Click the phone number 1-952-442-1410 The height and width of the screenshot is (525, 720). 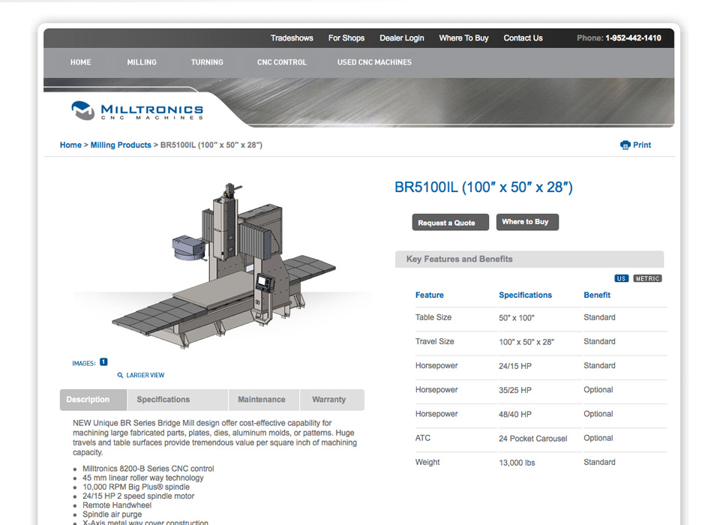(633, 38)
